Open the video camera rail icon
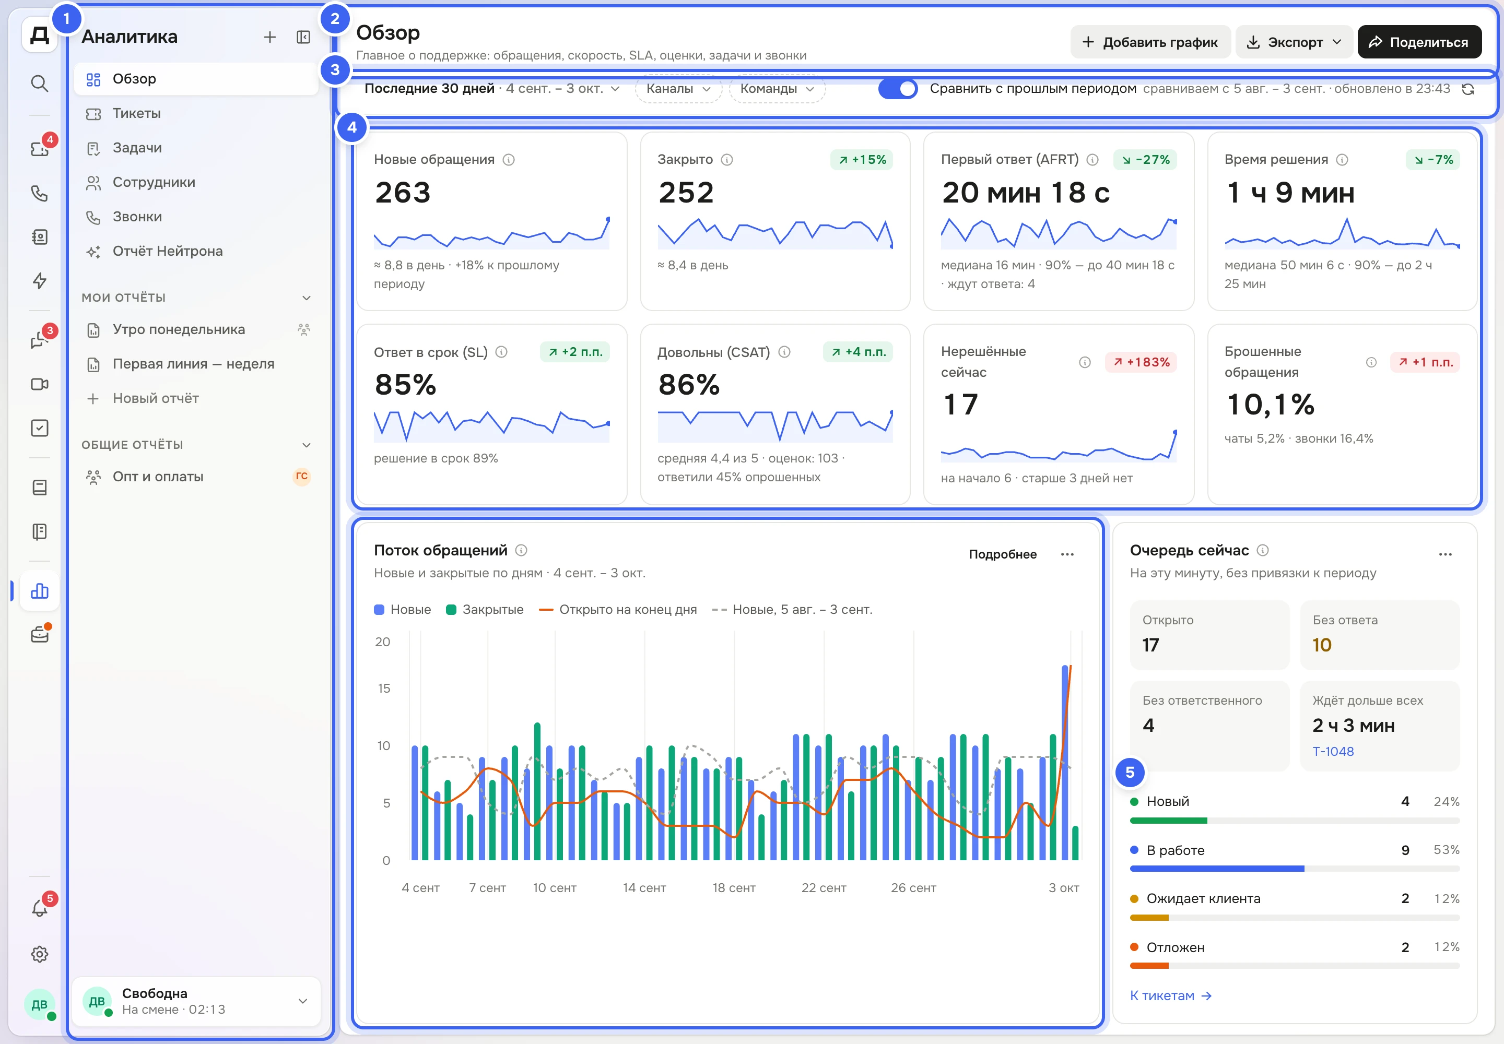1504x1044 pixels. [x=39, y=384]
